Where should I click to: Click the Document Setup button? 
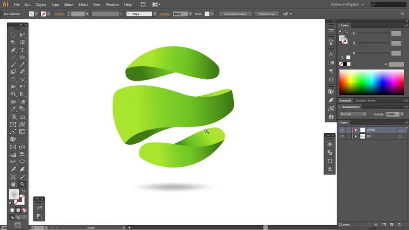coord(235,14)
